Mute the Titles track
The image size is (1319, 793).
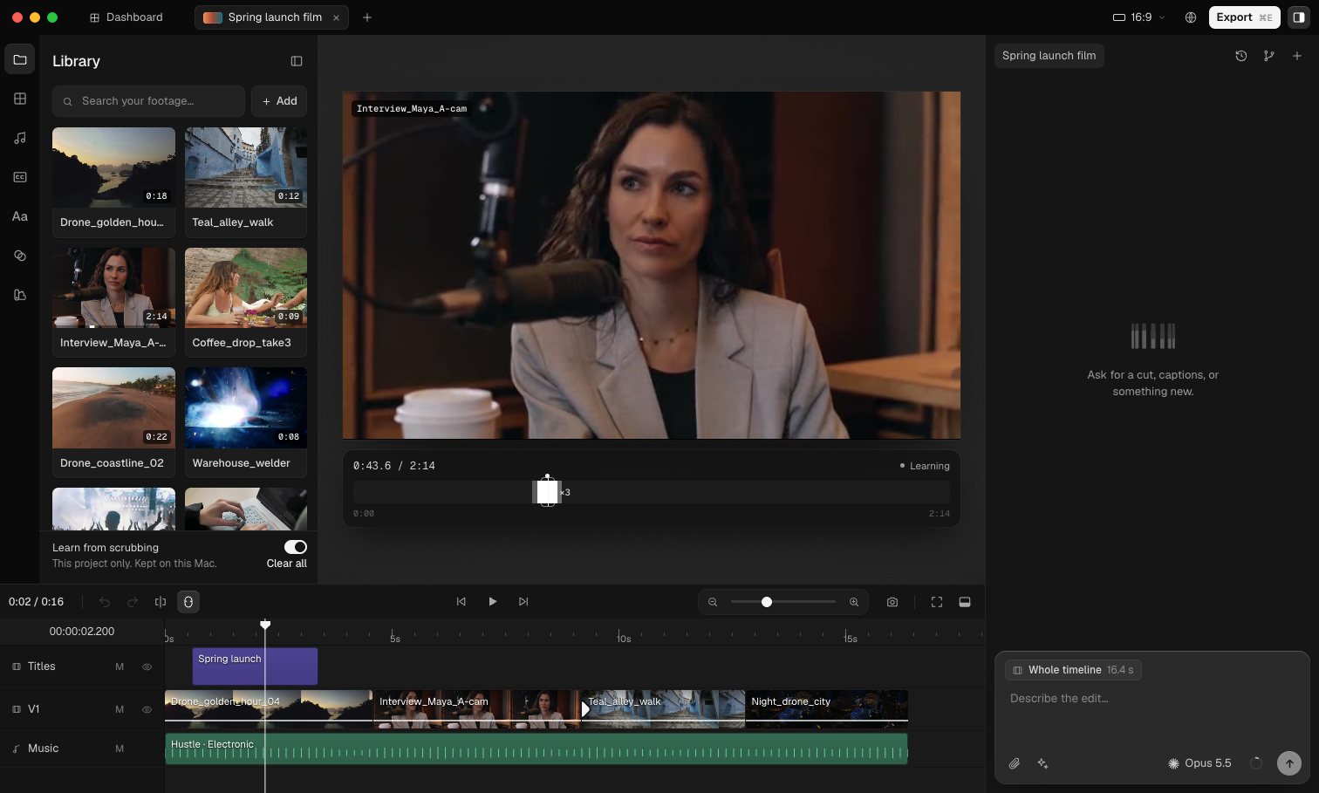tap(120, 667)
